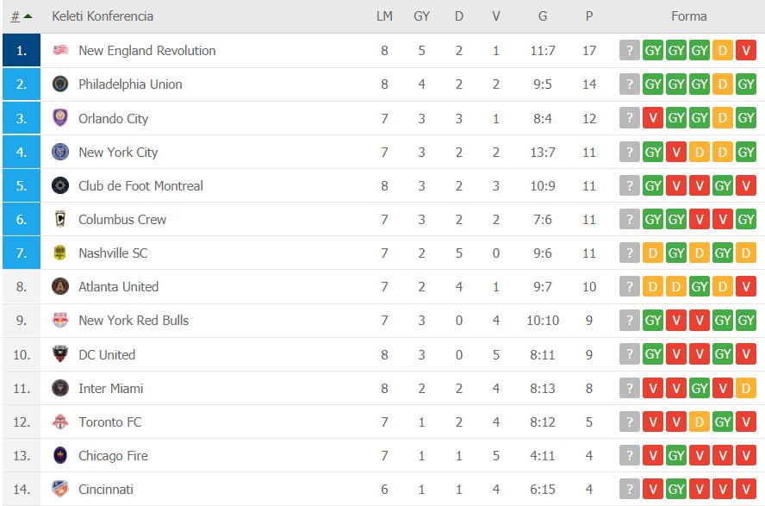Viewport: 765px width, 506px height.
Task: Click the red V badge in New England's form
Action: (x=746, y=50)
